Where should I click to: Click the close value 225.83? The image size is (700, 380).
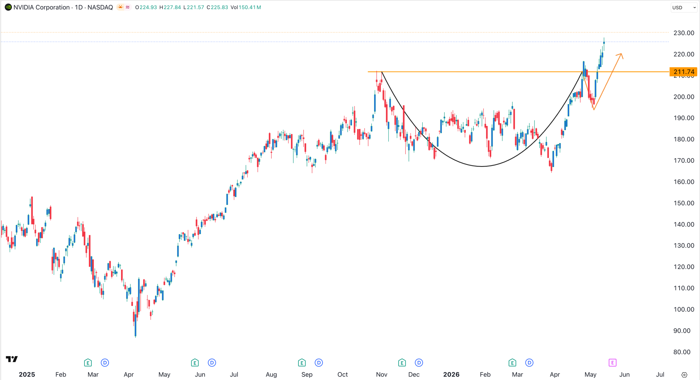[219, 7]
